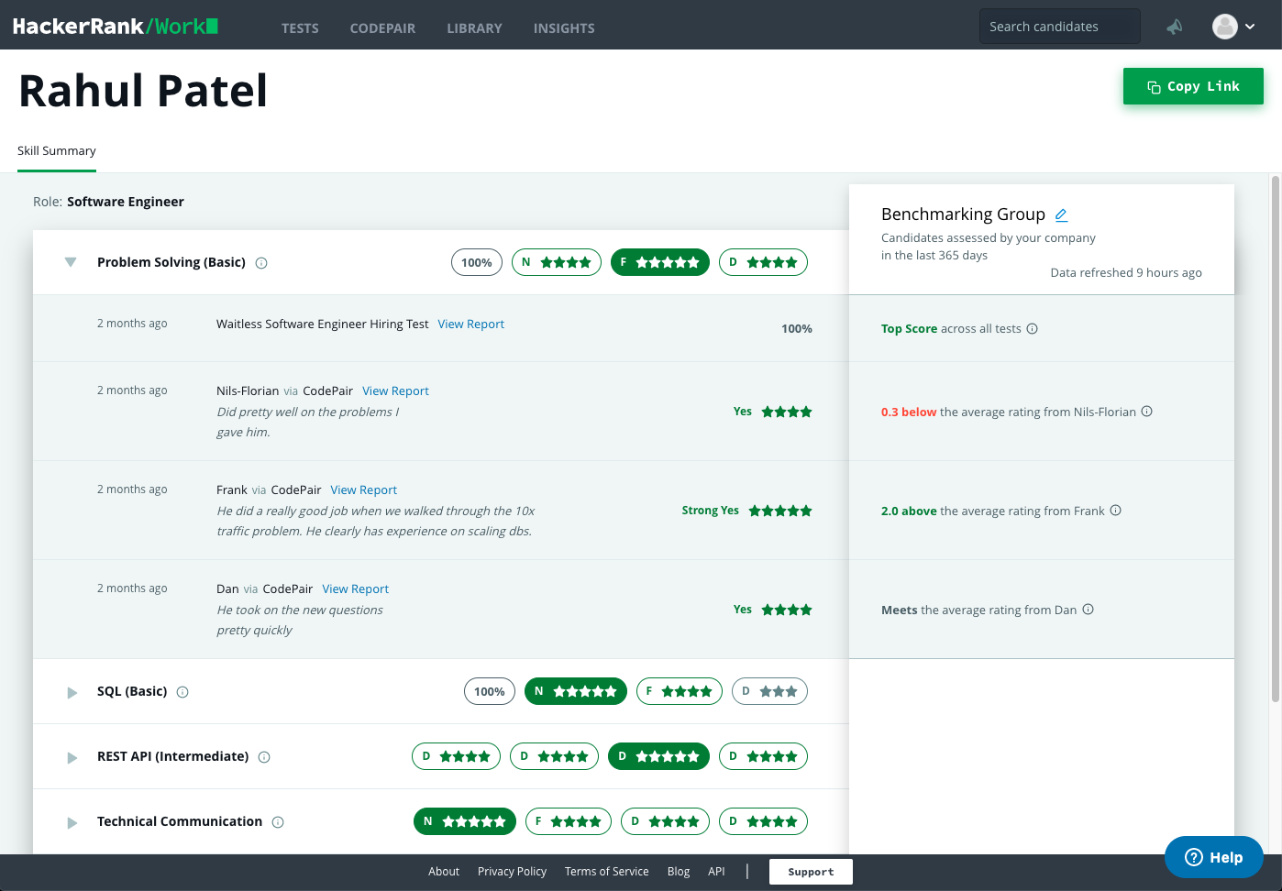Expand the SQL (Basic) section
The height and width of the screenshot is (891, 1282).
tap(72, 692)
